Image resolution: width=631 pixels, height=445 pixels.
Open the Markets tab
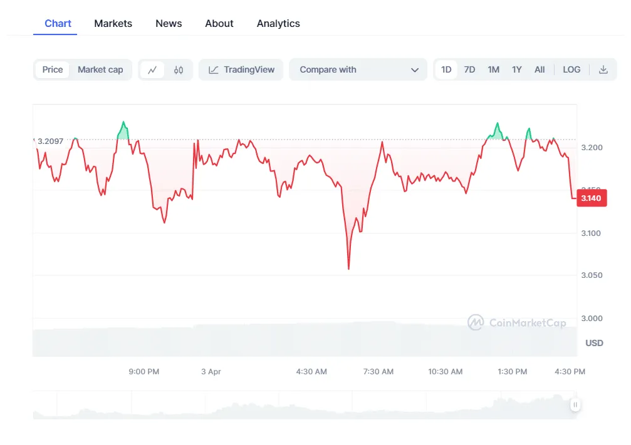tap(113, 24)
